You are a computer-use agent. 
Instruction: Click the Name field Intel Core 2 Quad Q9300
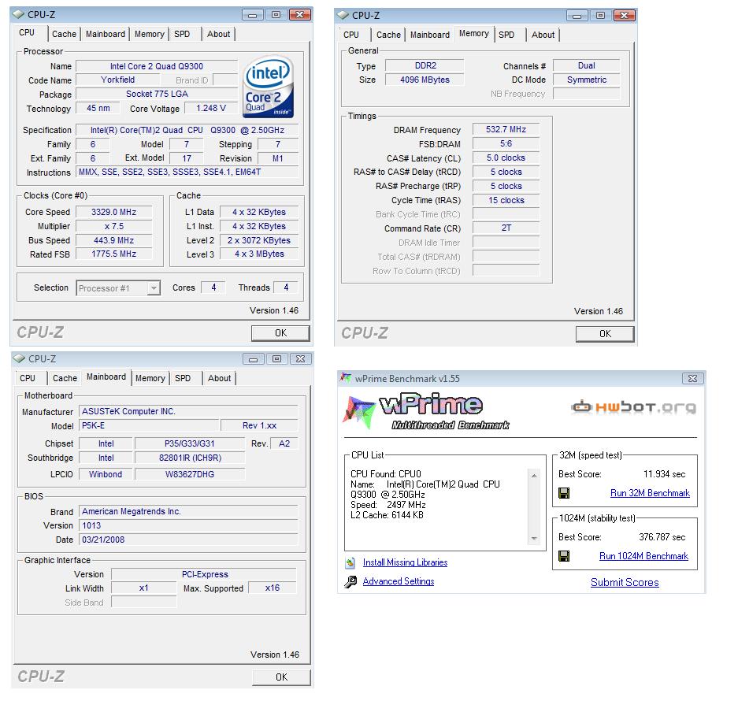(x=157, y=66)
